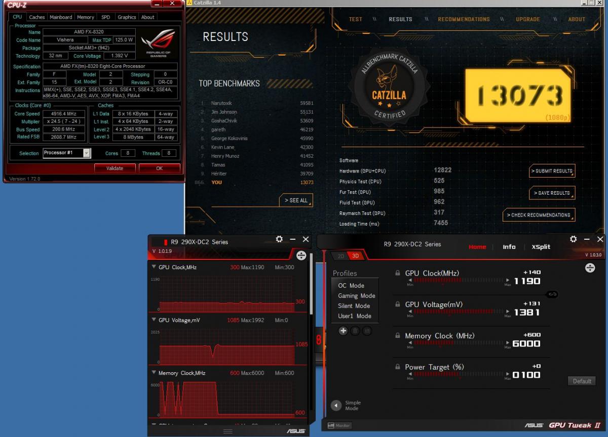The image size is (608, 437).
Task: Select User1 Mode profile
Action: tap(355, 316)
